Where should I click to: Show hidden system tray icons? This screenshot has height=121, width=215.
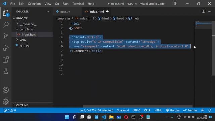point(167,117)
